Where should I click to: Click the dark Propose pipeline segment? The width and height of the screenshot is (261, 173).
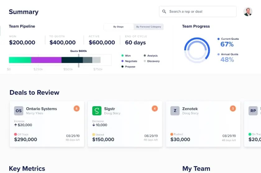point(72,60)
